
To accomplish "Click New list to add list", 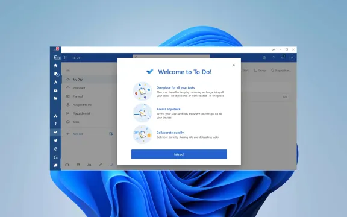I will coord(78,134).
